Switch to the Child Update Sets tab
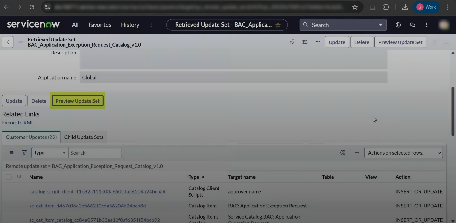This screenshot has height=223, width=456. pos(84,137)
